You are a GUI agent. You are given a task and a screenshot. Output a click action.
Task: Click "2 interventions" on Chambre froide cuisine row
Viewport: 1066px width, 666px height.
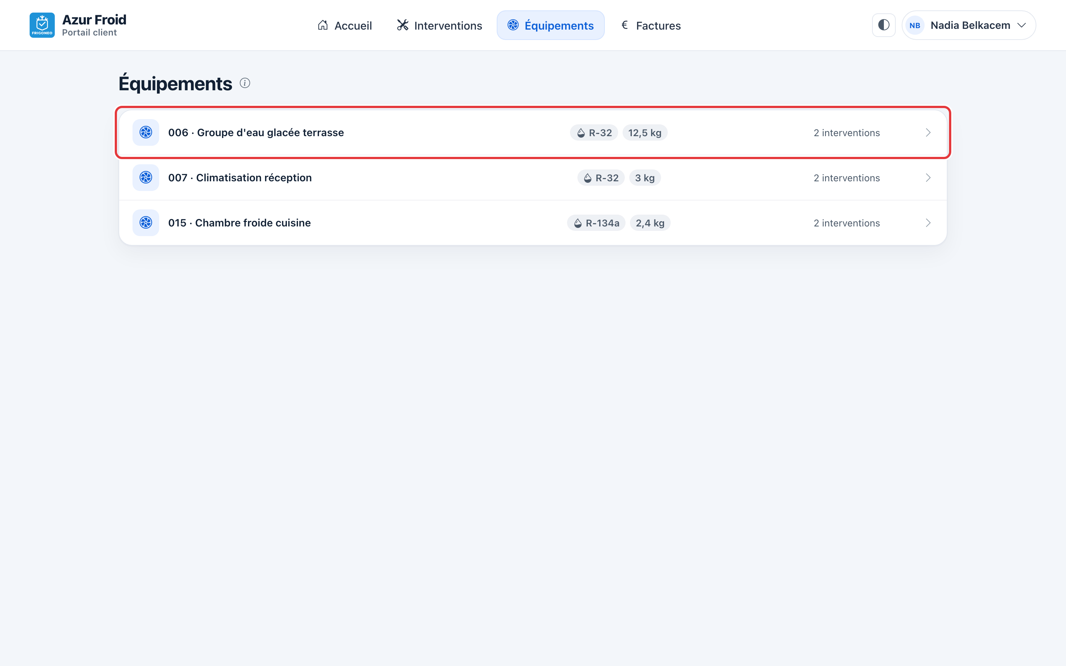(847, 223)
